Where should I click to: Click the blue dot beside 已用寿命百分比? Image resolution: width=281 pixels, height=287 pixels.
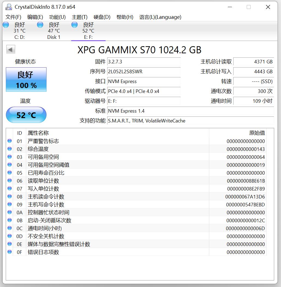[10, 173]
